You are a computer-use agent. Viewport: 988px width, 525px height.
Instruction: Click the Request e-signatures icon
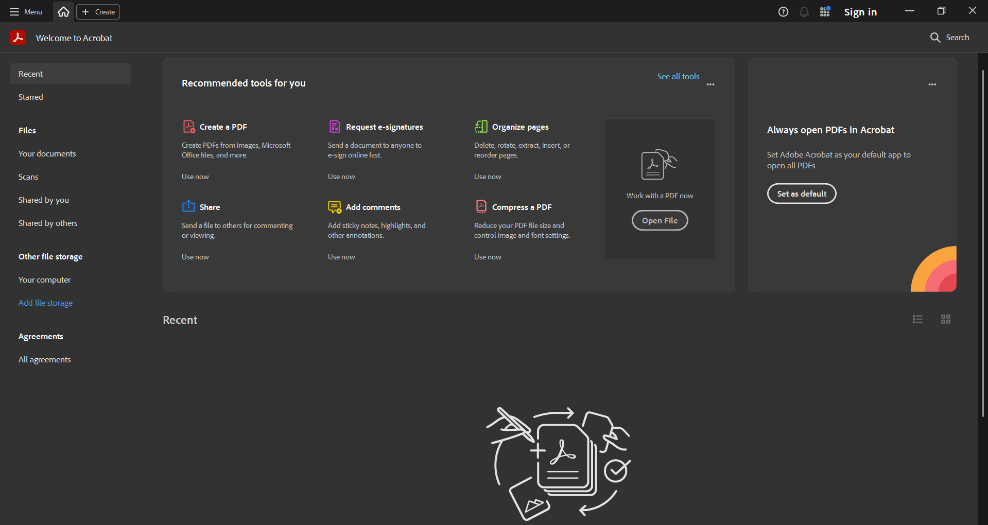point(335,127)
